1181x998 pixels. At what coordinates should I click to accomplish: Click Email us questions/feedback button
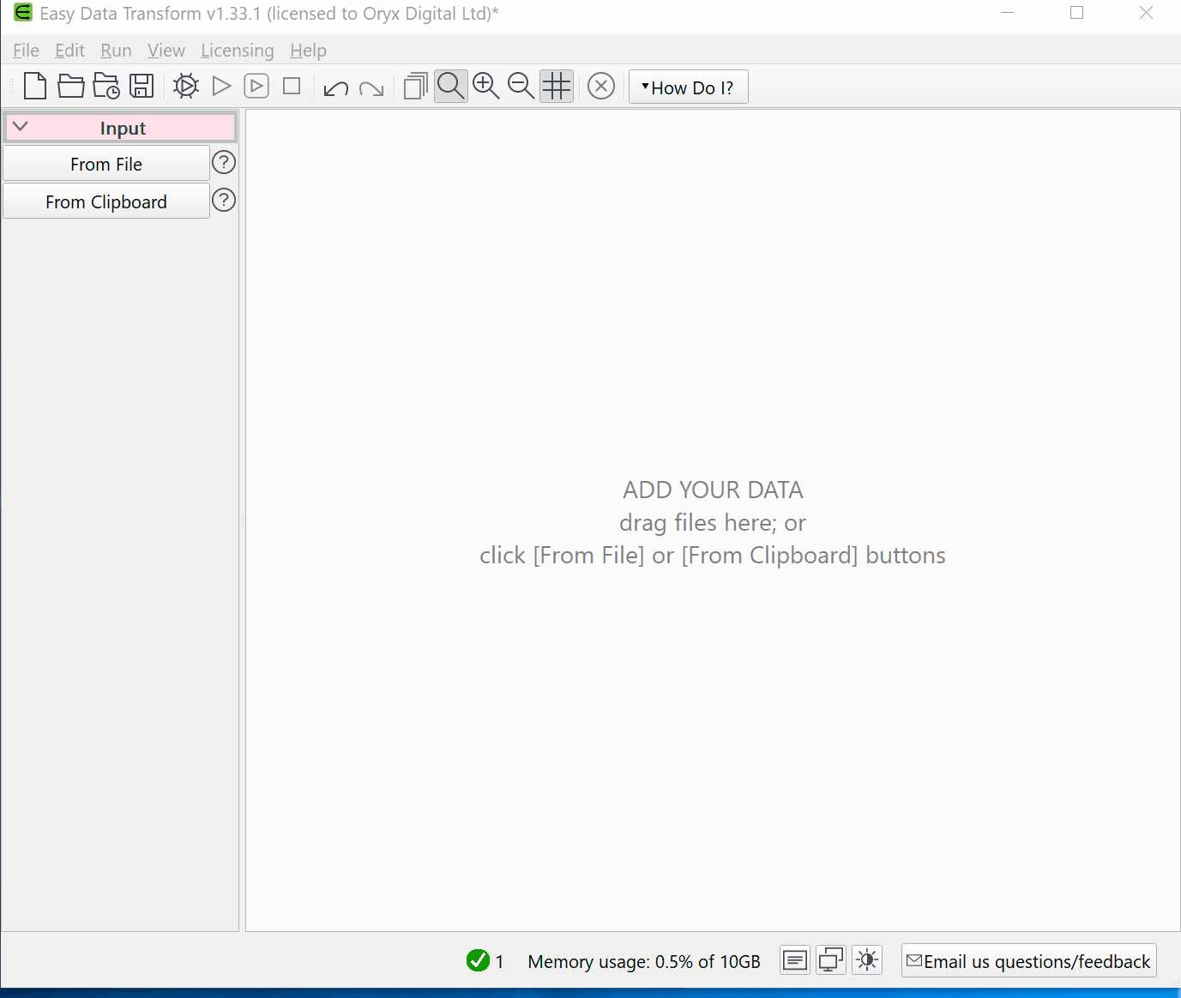click(x=1029, y=960)
